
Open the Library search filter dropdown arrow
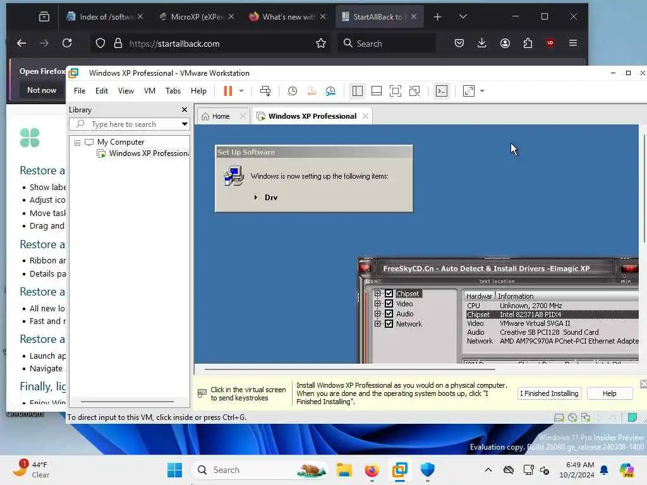[184, 124]
